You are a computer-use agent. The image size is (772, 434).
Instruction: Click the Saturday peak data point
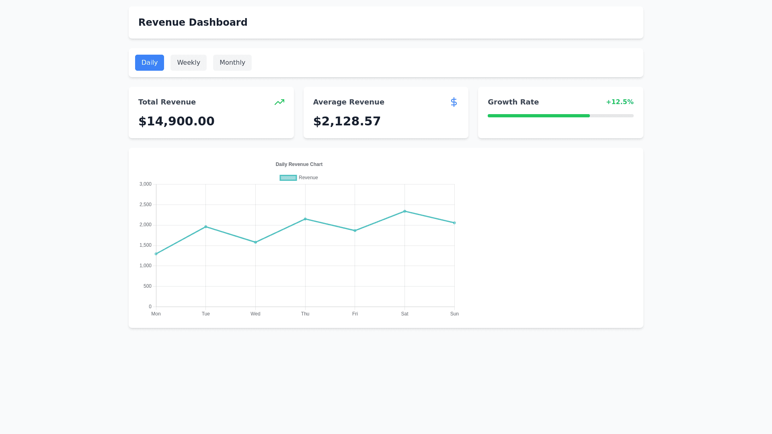(x=404, y=211)
